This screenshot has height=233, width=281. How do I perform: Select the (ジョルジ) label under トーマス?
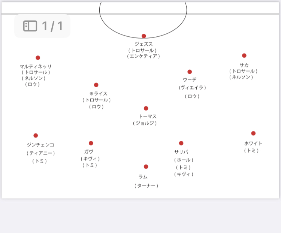click(x=145, y=123)
